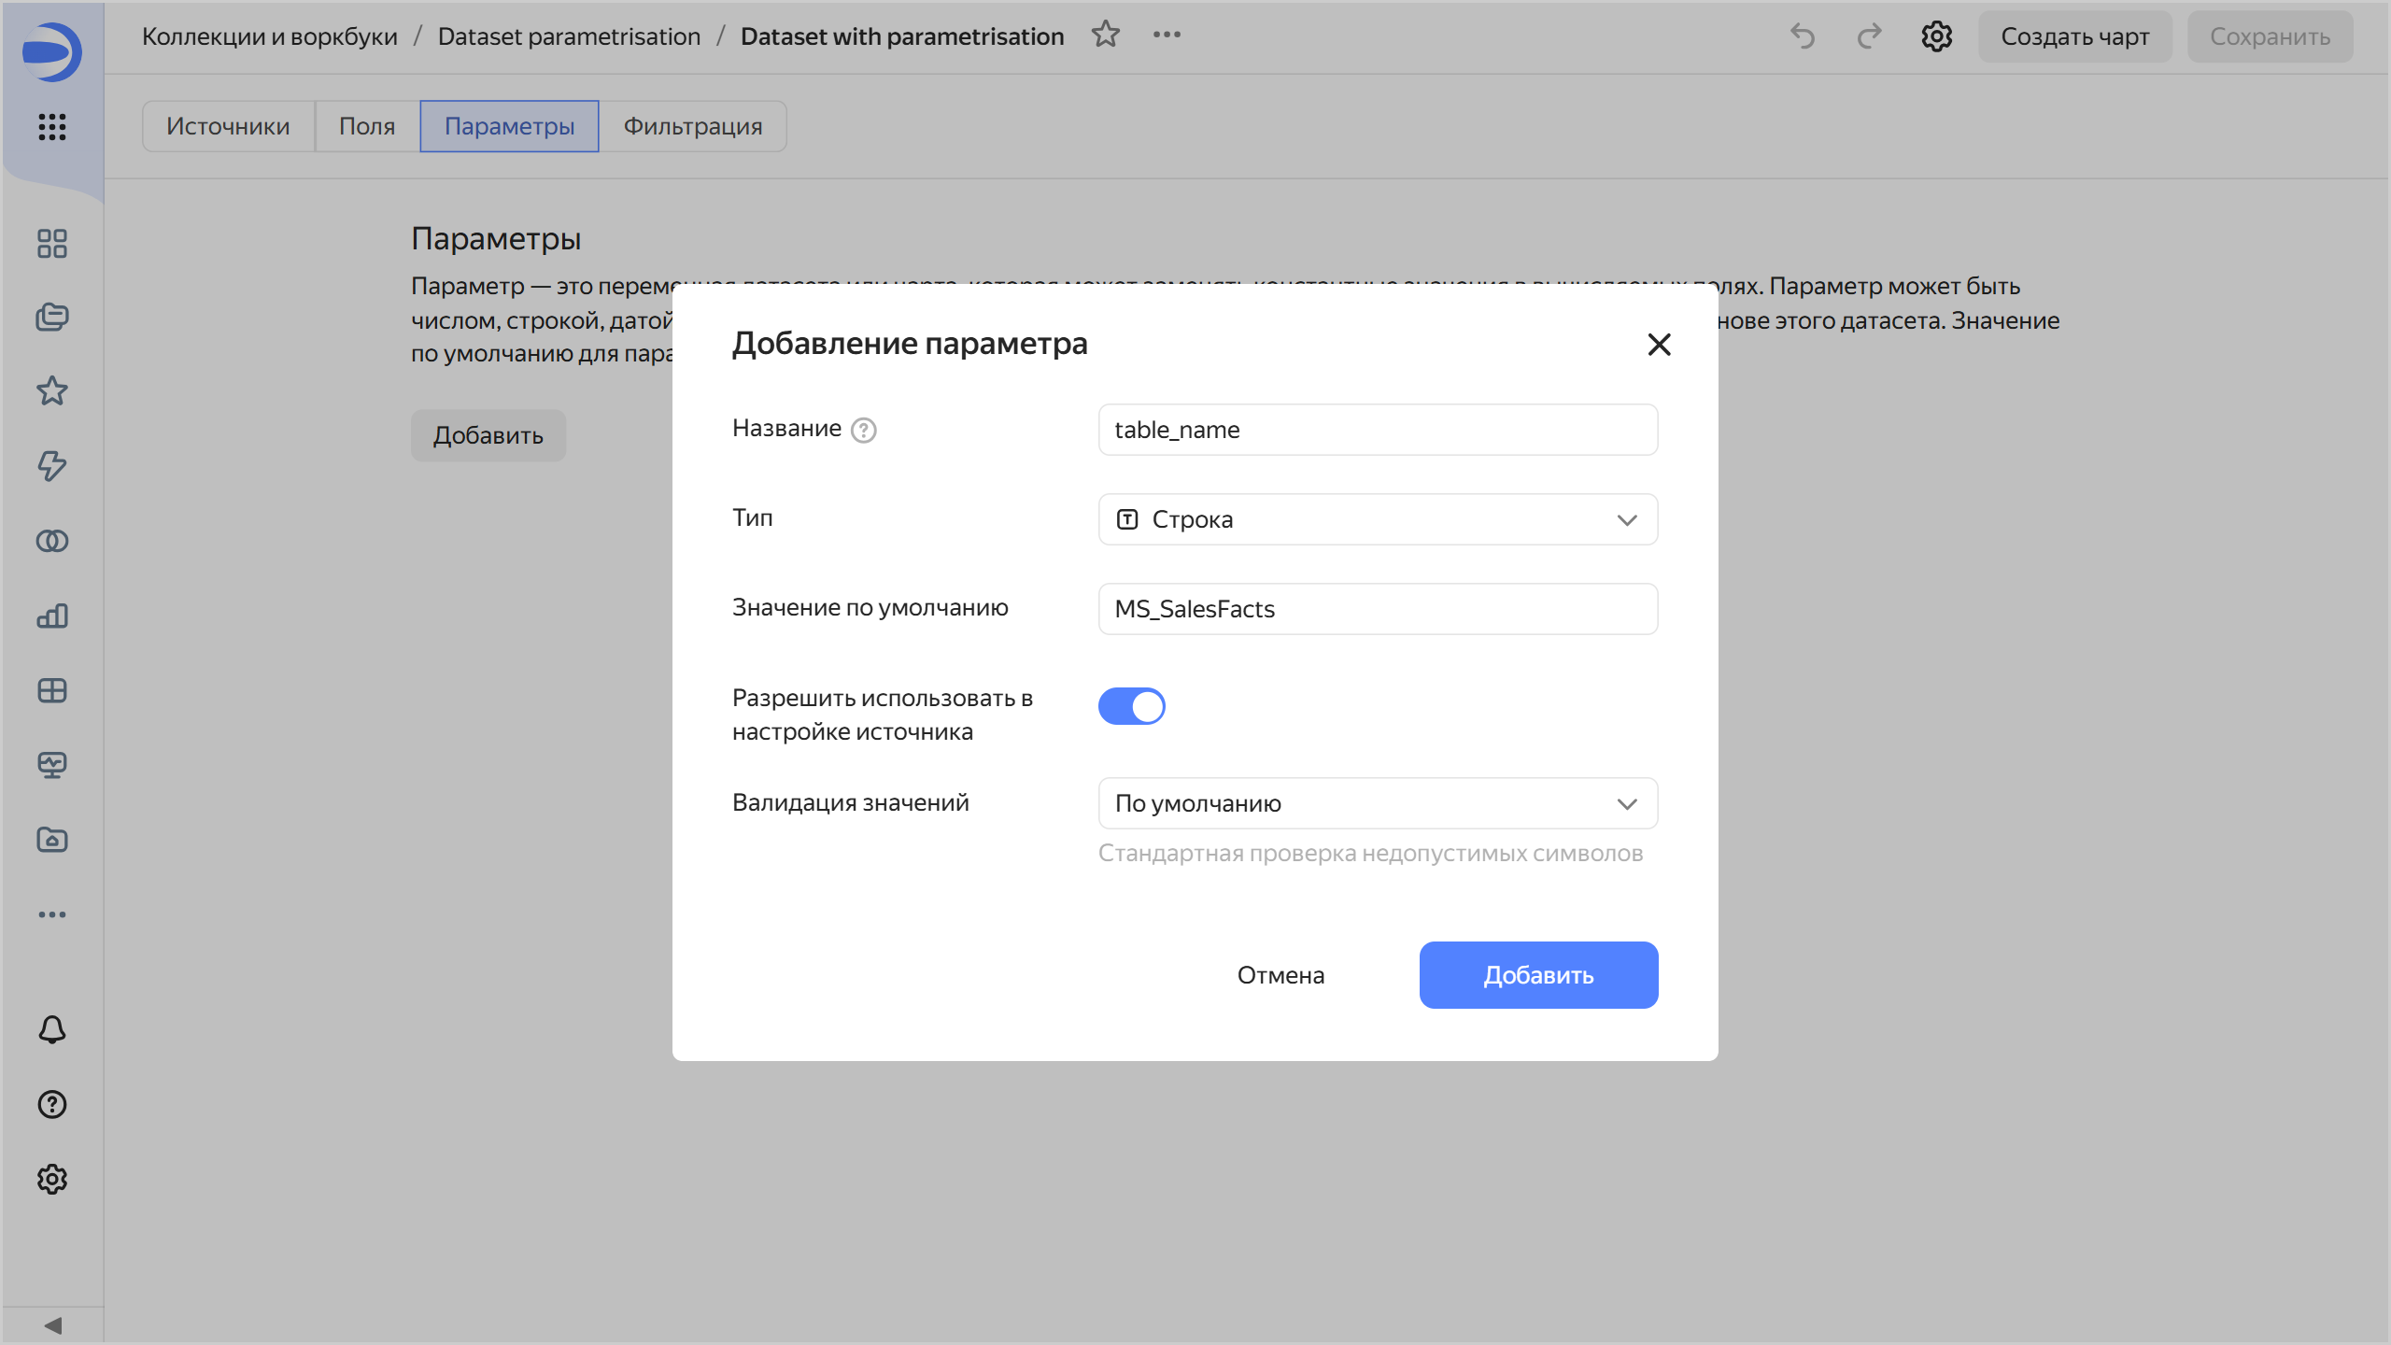
Task: Open the three-dots menu beside dataset title
Action: (1167, 35)
